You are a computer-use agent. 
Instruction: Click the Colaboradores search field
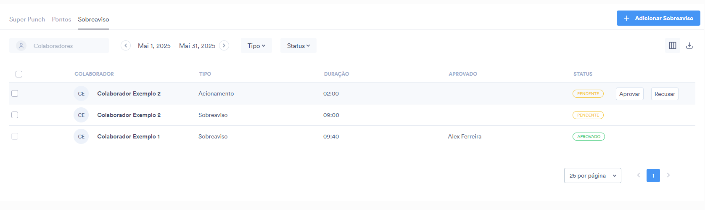coord(59,45)
